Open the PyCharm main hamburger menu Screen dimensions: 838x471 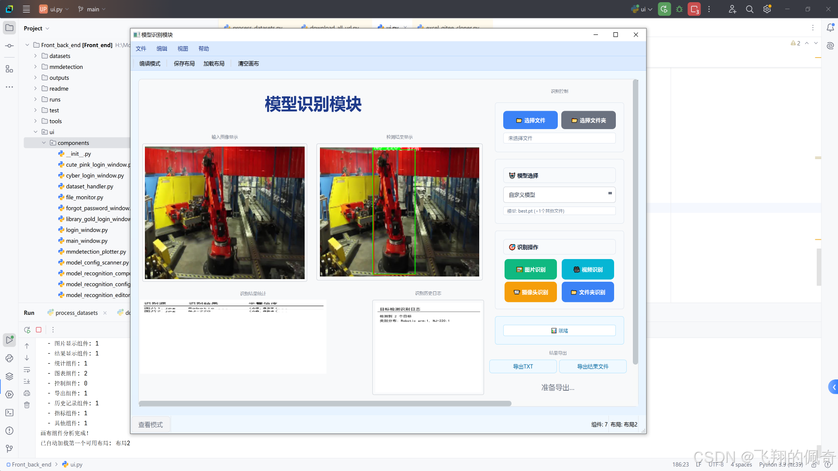[26, 9]
